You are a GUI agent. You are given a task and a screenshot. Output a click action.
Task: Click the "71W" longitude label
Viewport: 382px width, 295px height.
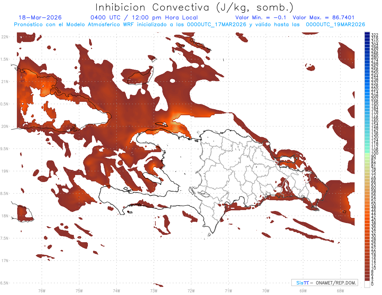point(228,291)
